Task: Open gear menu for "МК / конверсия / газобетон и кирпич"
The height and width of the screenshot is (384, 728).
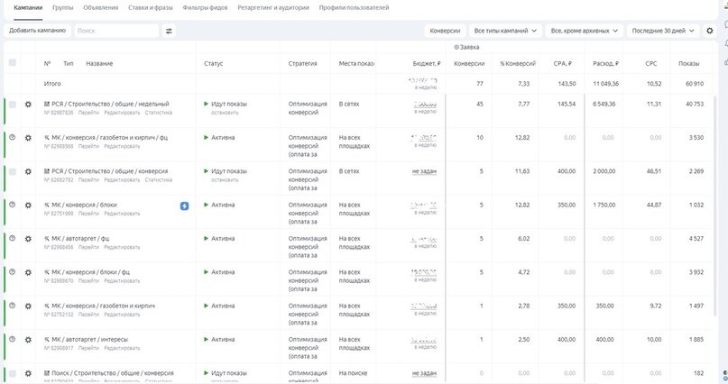Action: pos(28,306)
